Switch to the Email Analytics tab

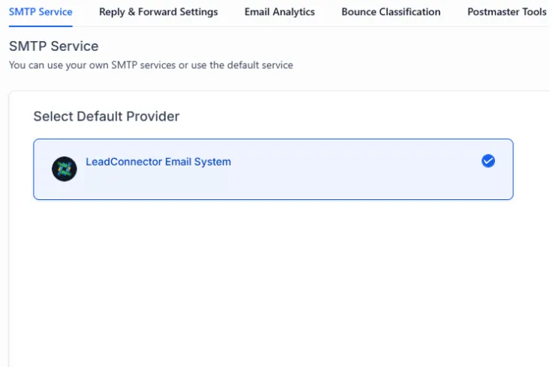click(x=280, y=12)
